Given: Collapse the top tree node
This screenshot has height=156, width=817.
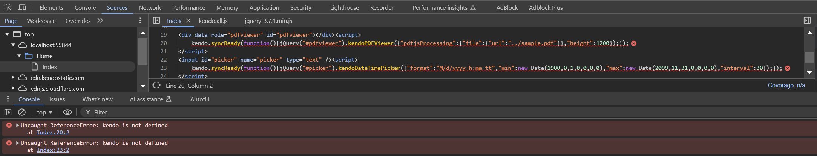Looking at the screenshot, I should pos(7,34).
